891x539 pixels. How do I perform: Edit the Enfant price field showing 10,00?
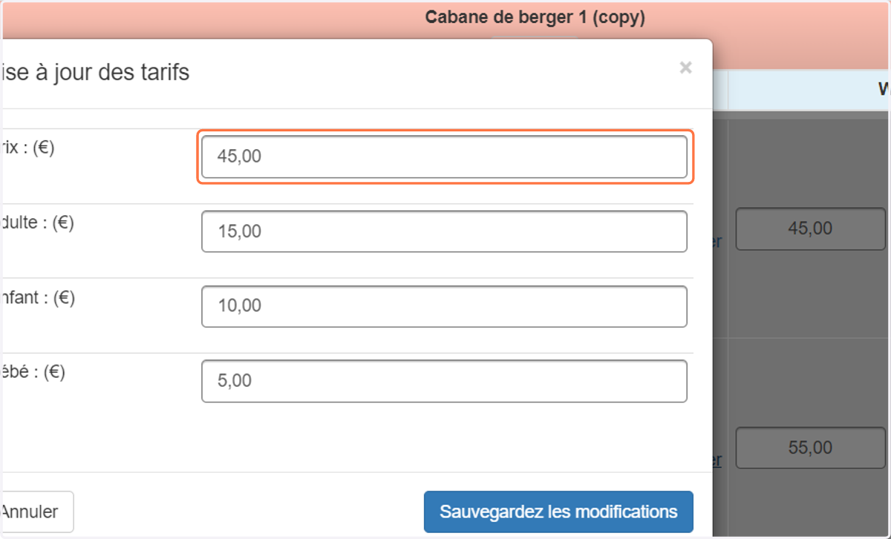(x=444, y=306)
